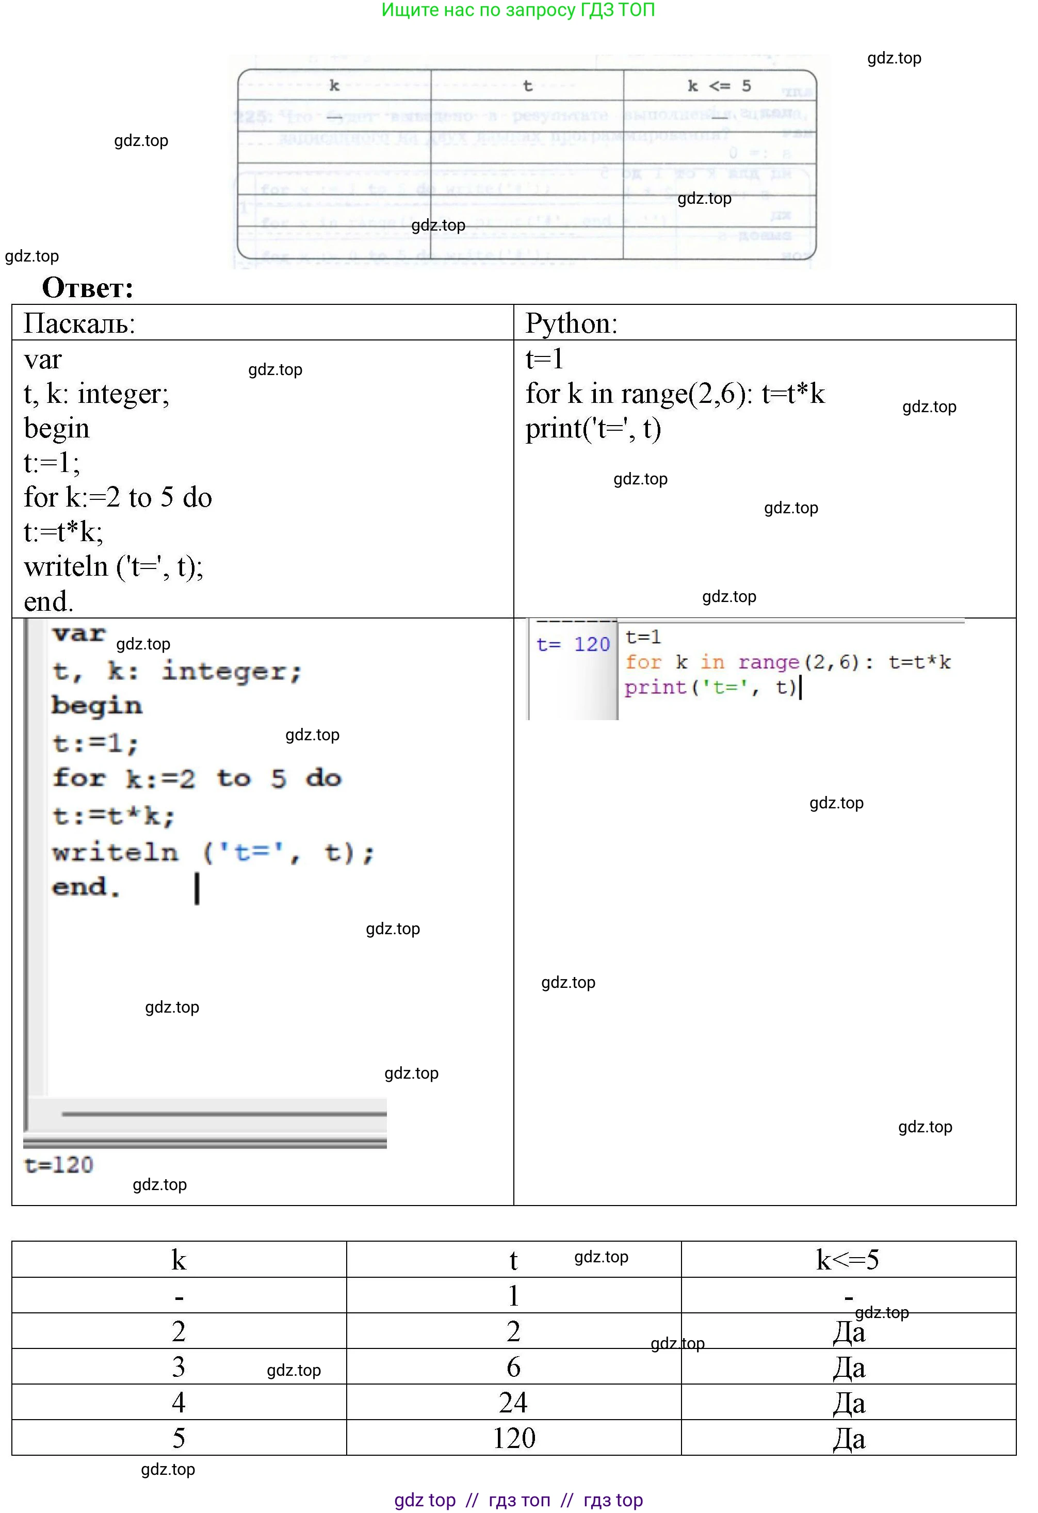This screenshot has width=1038, height=1513.
Task: Click the cell with value 120 in table
Action: (x=513, y=1438)
